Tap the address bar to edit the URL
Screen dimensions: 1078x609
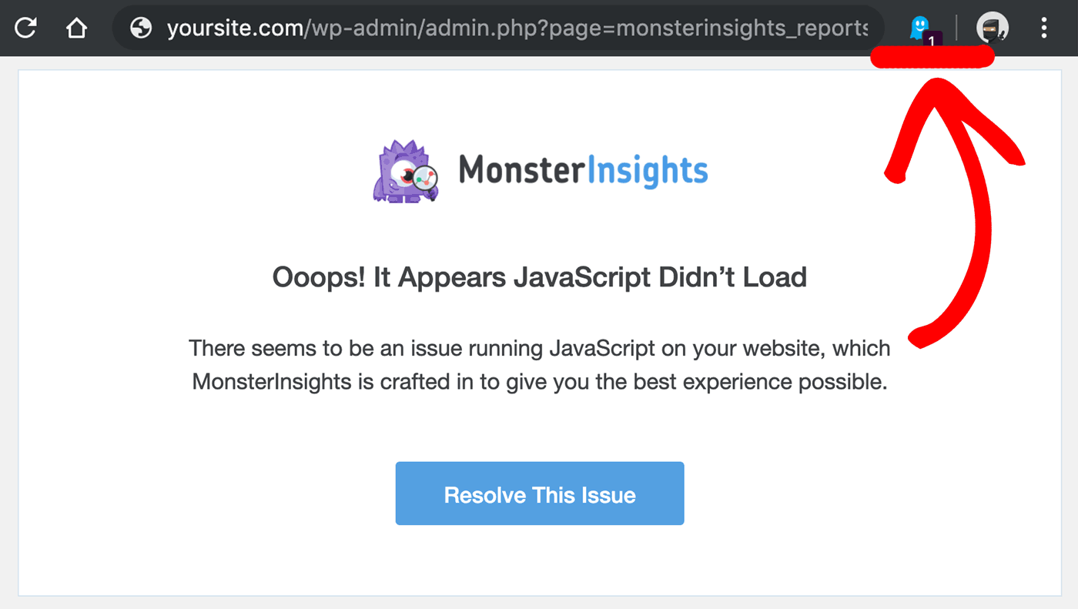(x=500, y=27)
